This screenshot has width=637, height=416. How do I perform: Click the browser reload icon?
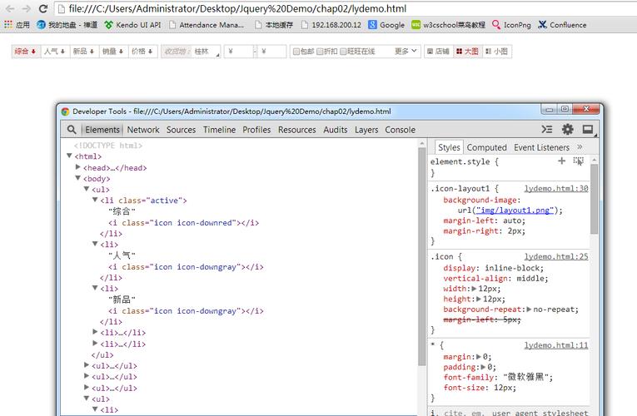[43, 8]
